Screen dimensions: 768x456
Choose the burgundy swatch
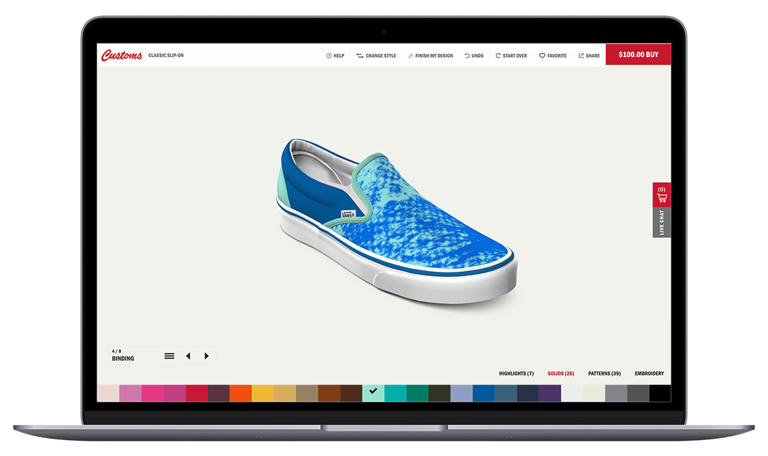(x=219, y=393)
